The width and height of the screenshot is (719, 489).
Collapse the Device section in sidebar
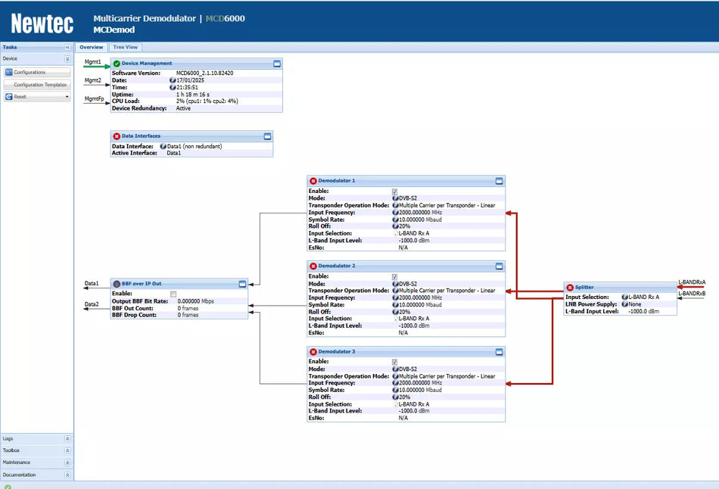tap(67, 59)
